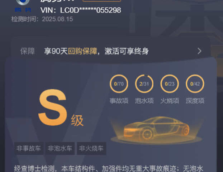223x172 pixels.
Task: Click the 保障 label
Action: point(28,51)
